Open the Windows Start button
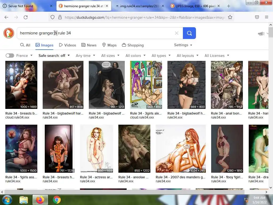 [x=7, y=200]
